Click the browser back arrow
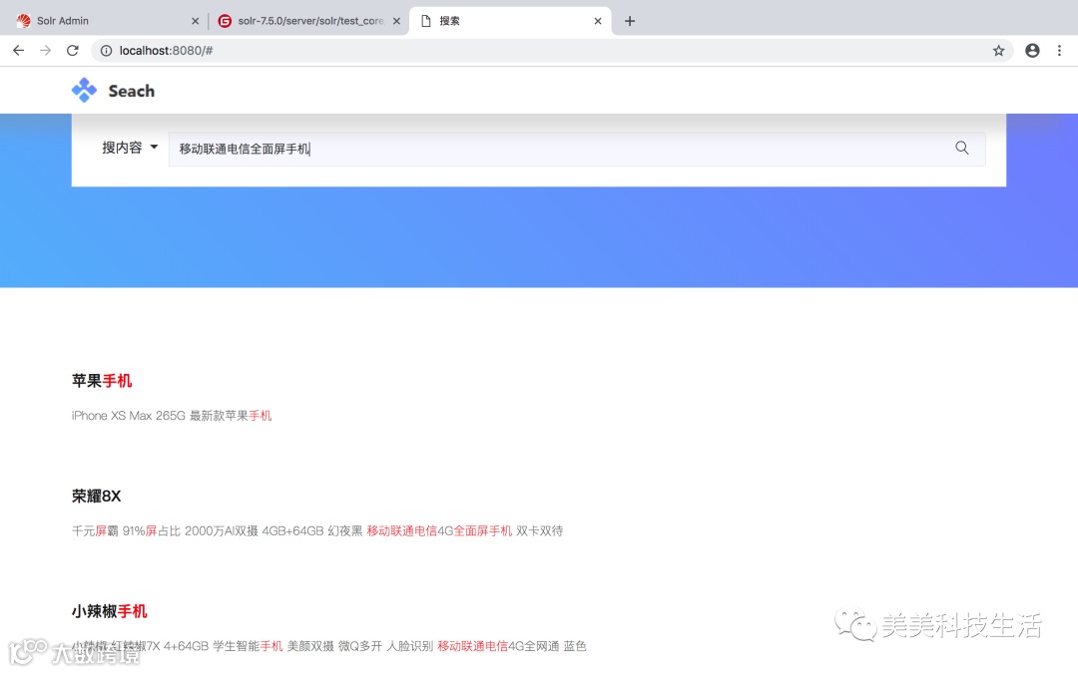1078x673 pixels. coord(19,50)
